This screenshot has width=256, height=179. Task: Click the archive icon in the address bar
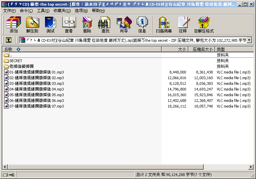click(23, 40)
